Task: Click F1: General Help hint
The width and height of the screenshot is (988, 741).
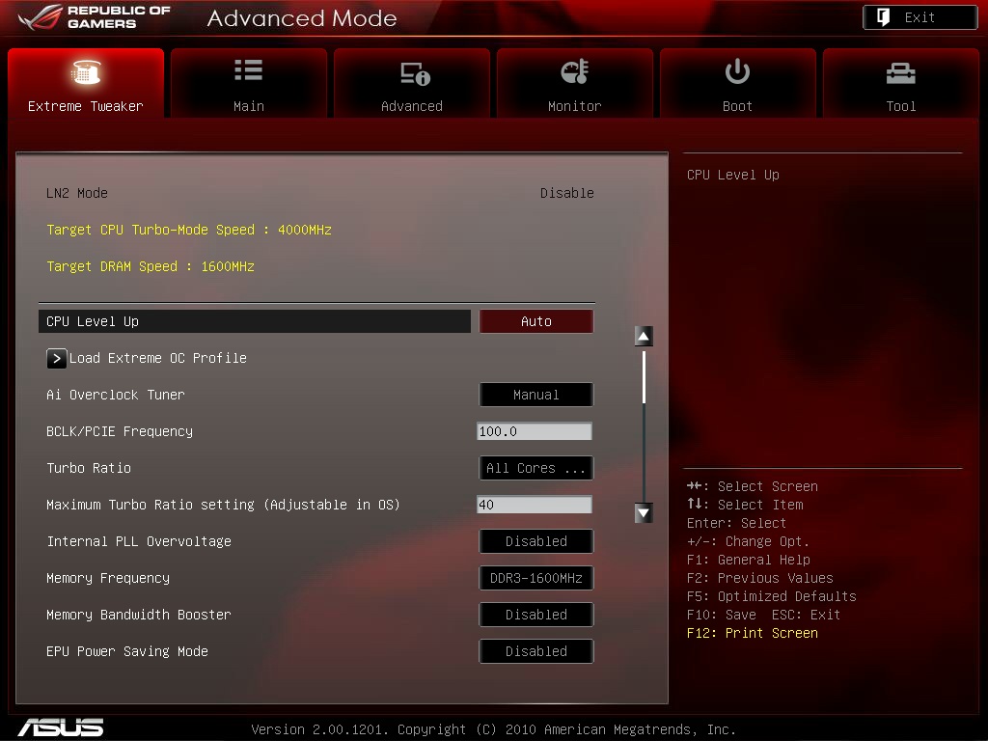Action: pyautogui.click(x=749, y=560)
